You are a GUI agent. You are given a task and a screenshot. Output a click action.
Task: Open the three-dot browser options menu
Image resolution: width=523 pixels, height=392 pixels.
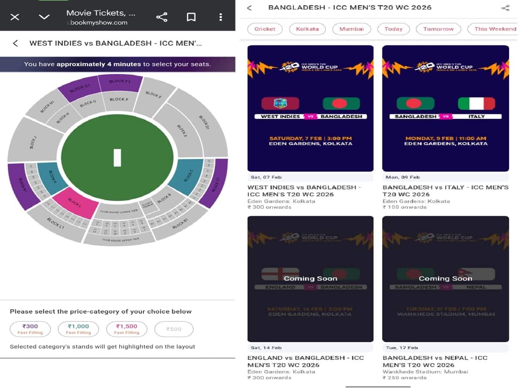point(221,17)
